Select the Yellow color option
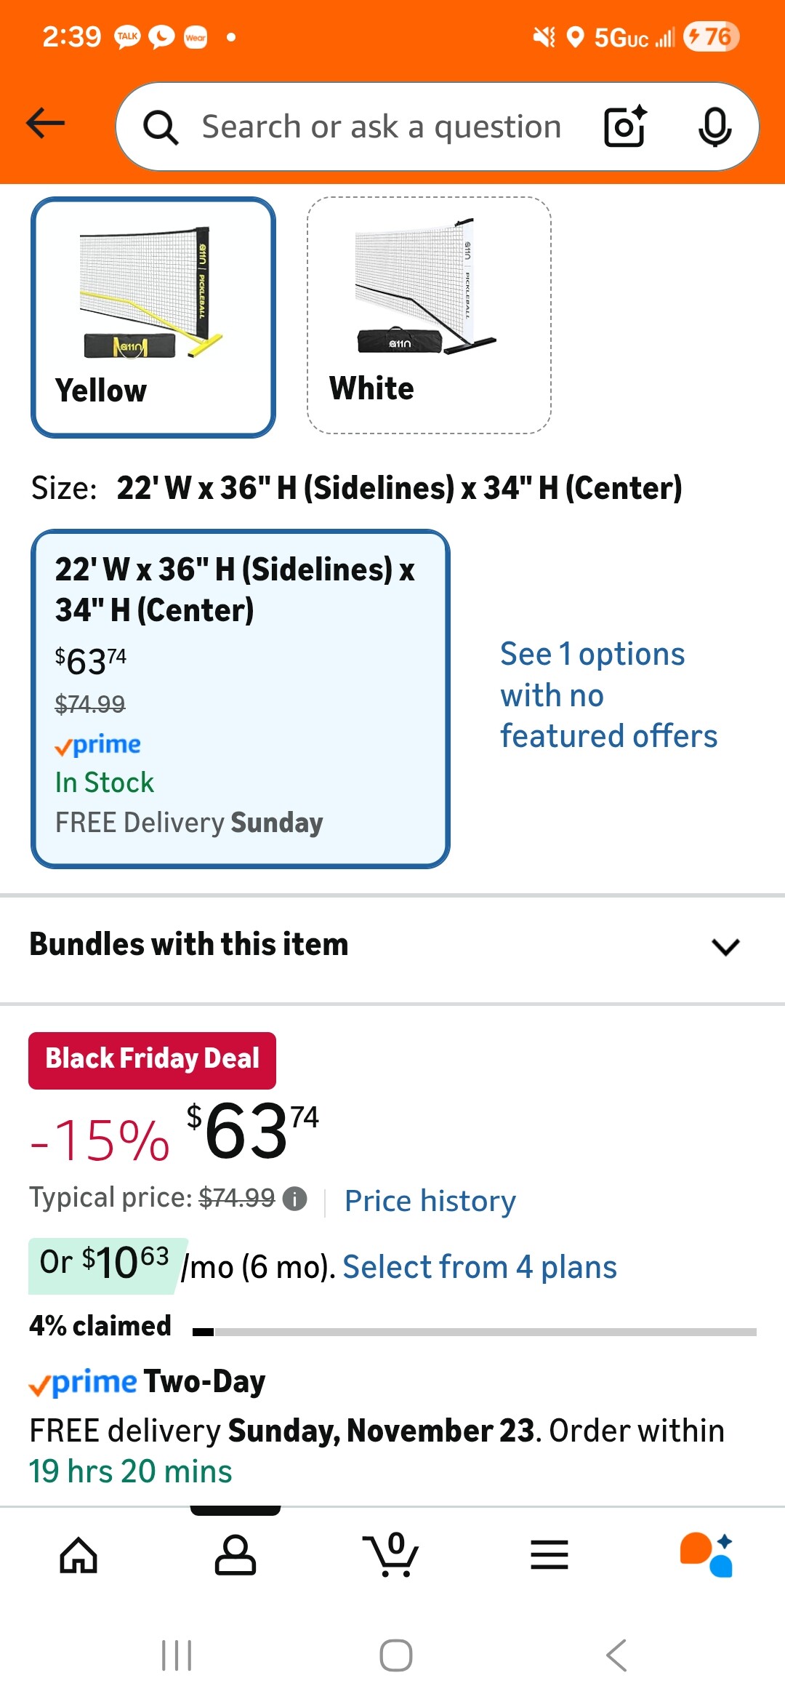Screen dimensions: 785x1702 point(153,317)
